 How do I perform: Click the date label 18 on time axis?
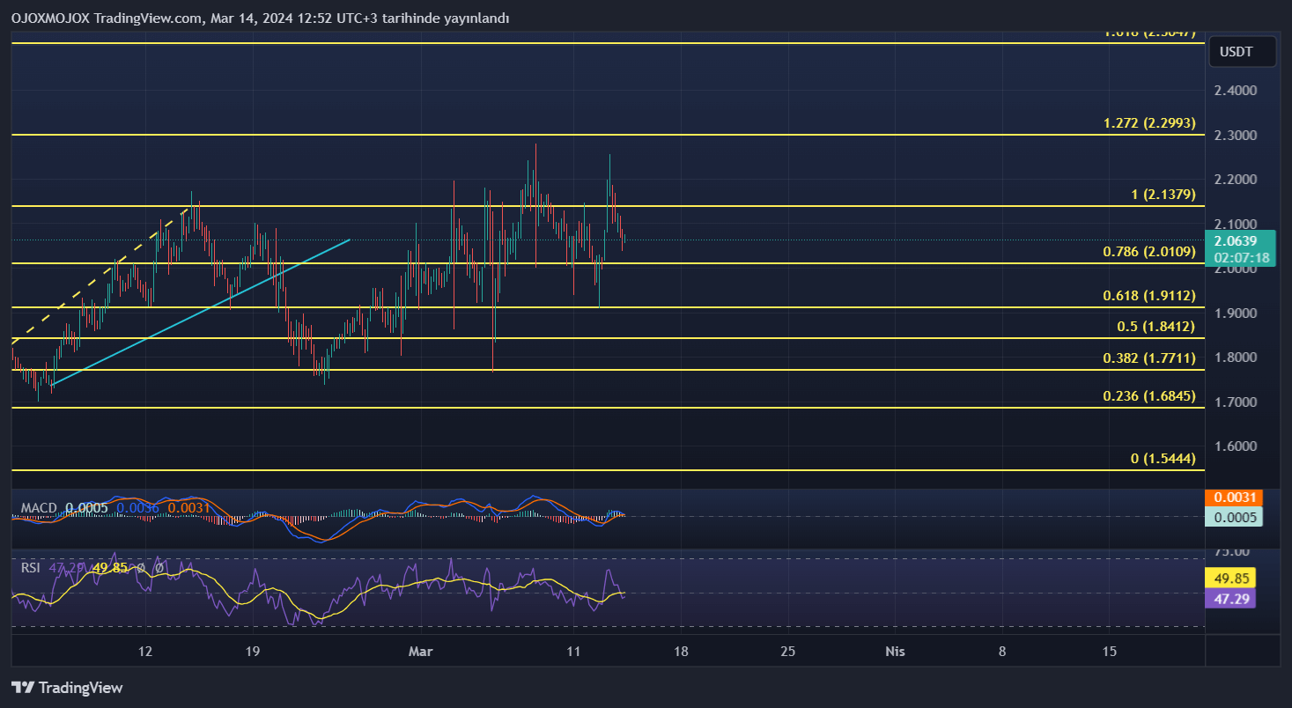pyautogui.click(x=681, y=652)
